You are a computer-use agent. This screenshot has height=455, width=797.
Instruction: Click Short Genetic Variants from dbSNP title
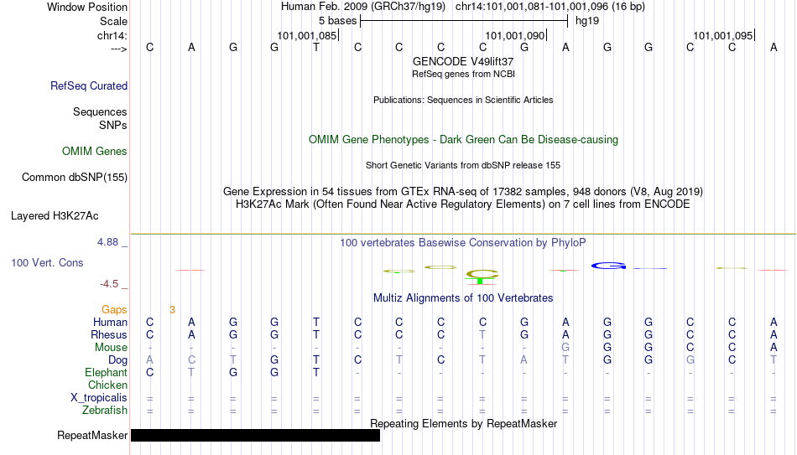[x=463, y=166]
